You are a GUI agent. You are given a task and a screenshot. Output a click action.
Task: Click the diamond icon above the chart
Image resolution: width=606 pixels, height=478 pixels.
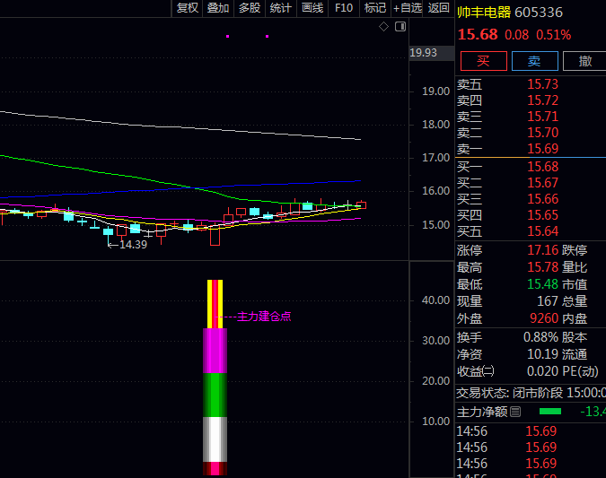[383, 27]
